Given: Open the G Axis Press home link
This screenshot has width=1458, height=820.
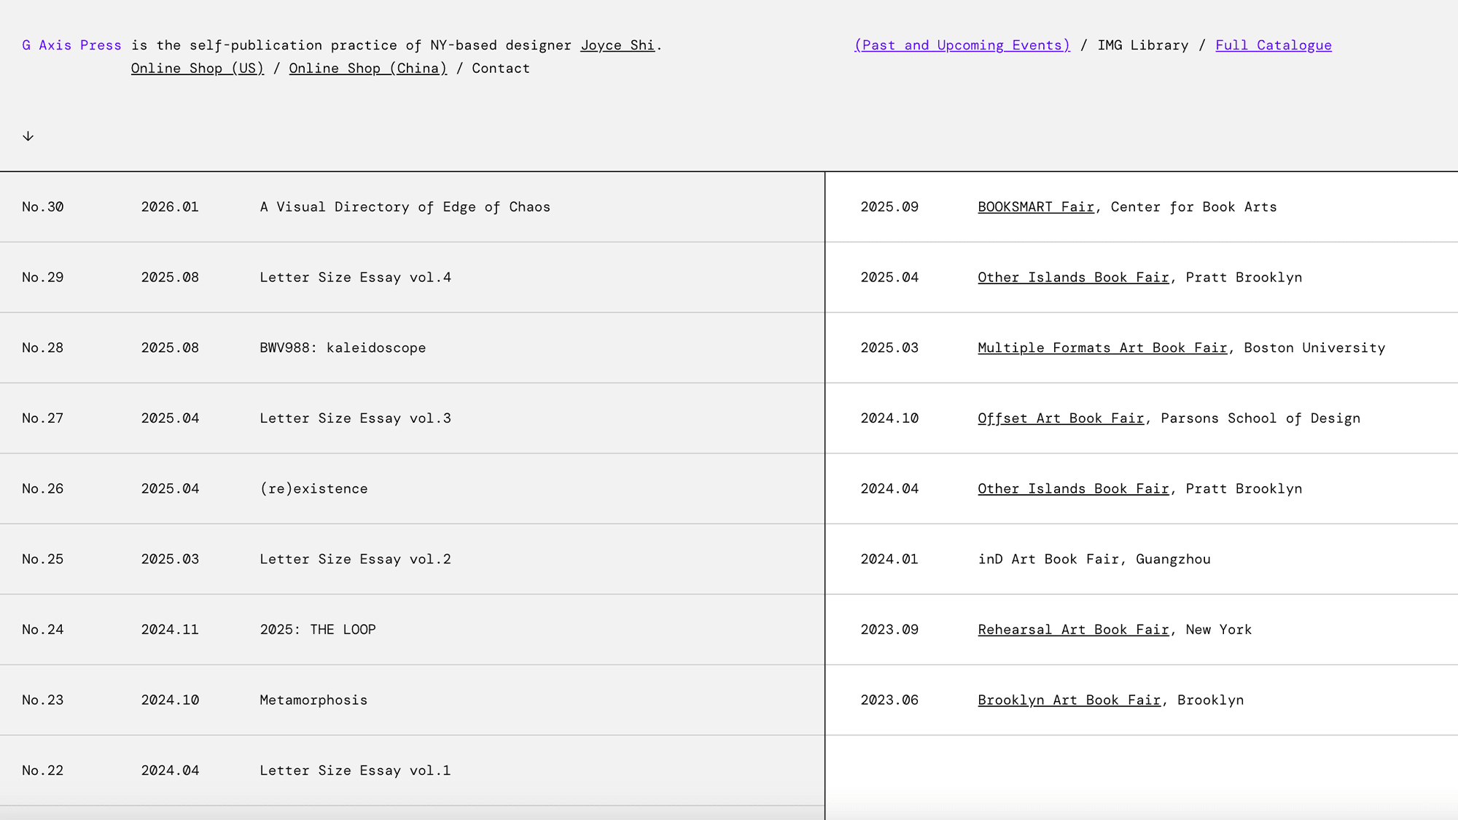Looking at the screenshot, I should tap(71, 45).
